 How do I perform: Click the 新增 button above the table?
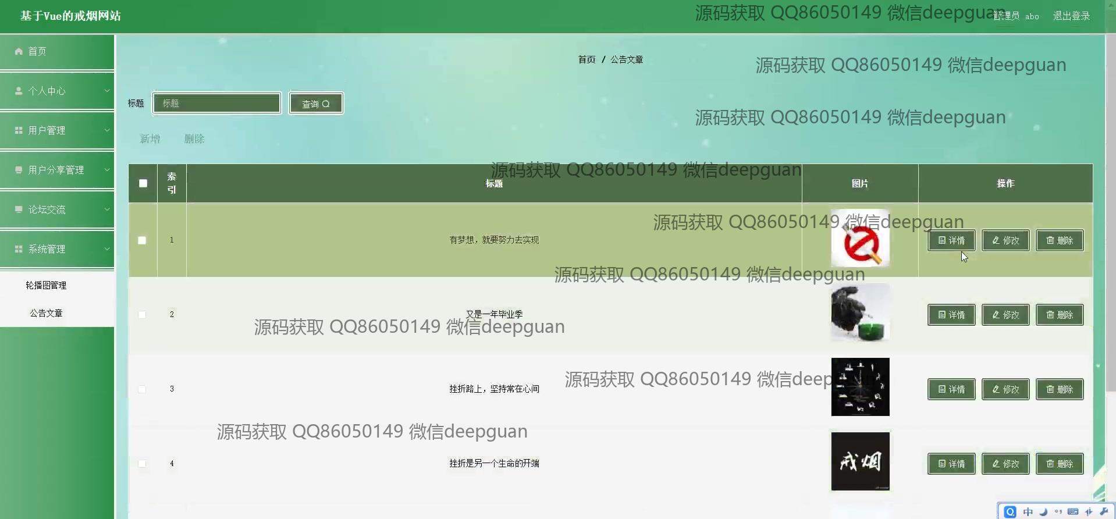(x=150, y=139)
